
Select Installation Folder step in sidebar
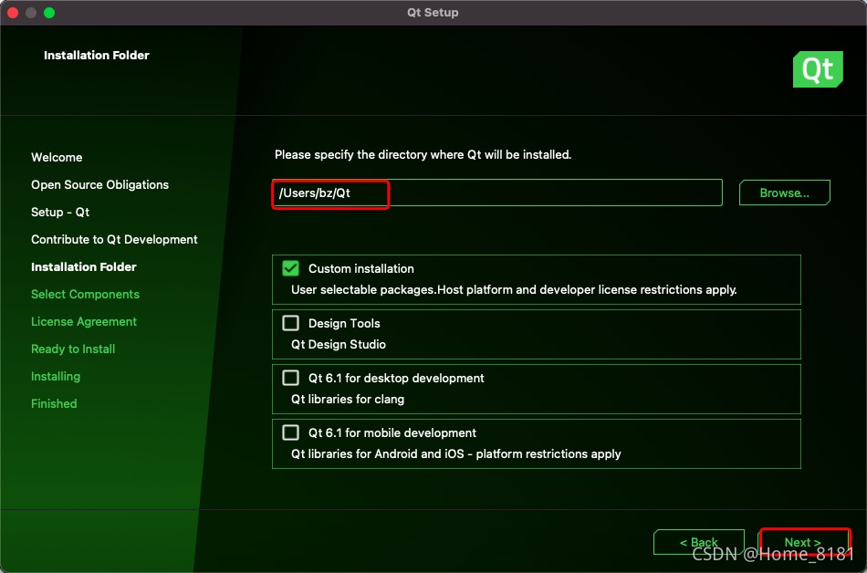(x=83, y=267)
